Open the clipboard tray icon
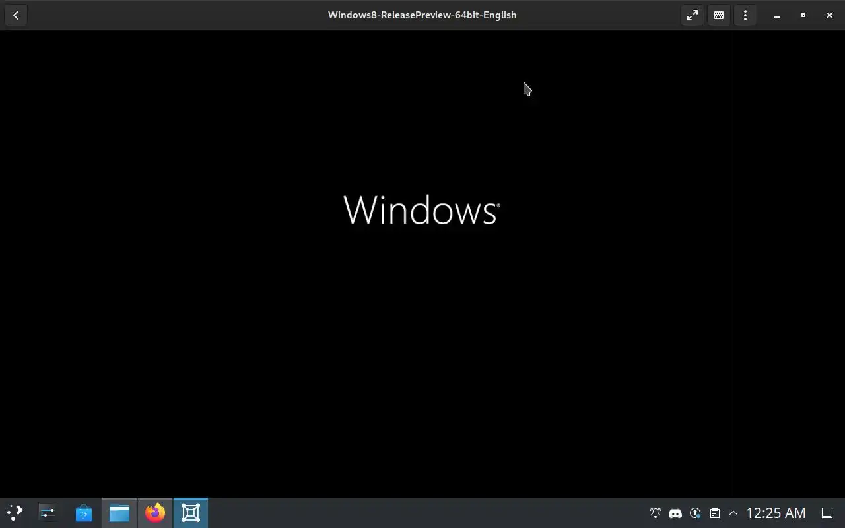The height and width of the screenshot is (528, 845). coord(714,513)
